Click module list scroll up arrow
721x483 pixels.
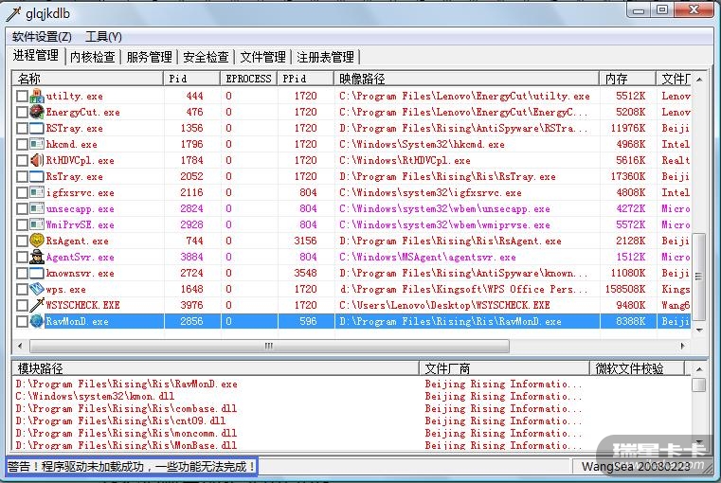(699, 369)
